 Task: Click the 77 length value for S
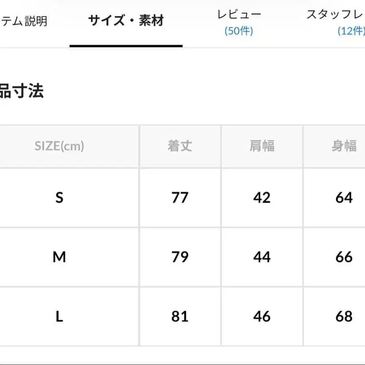[x=180, y=198]
